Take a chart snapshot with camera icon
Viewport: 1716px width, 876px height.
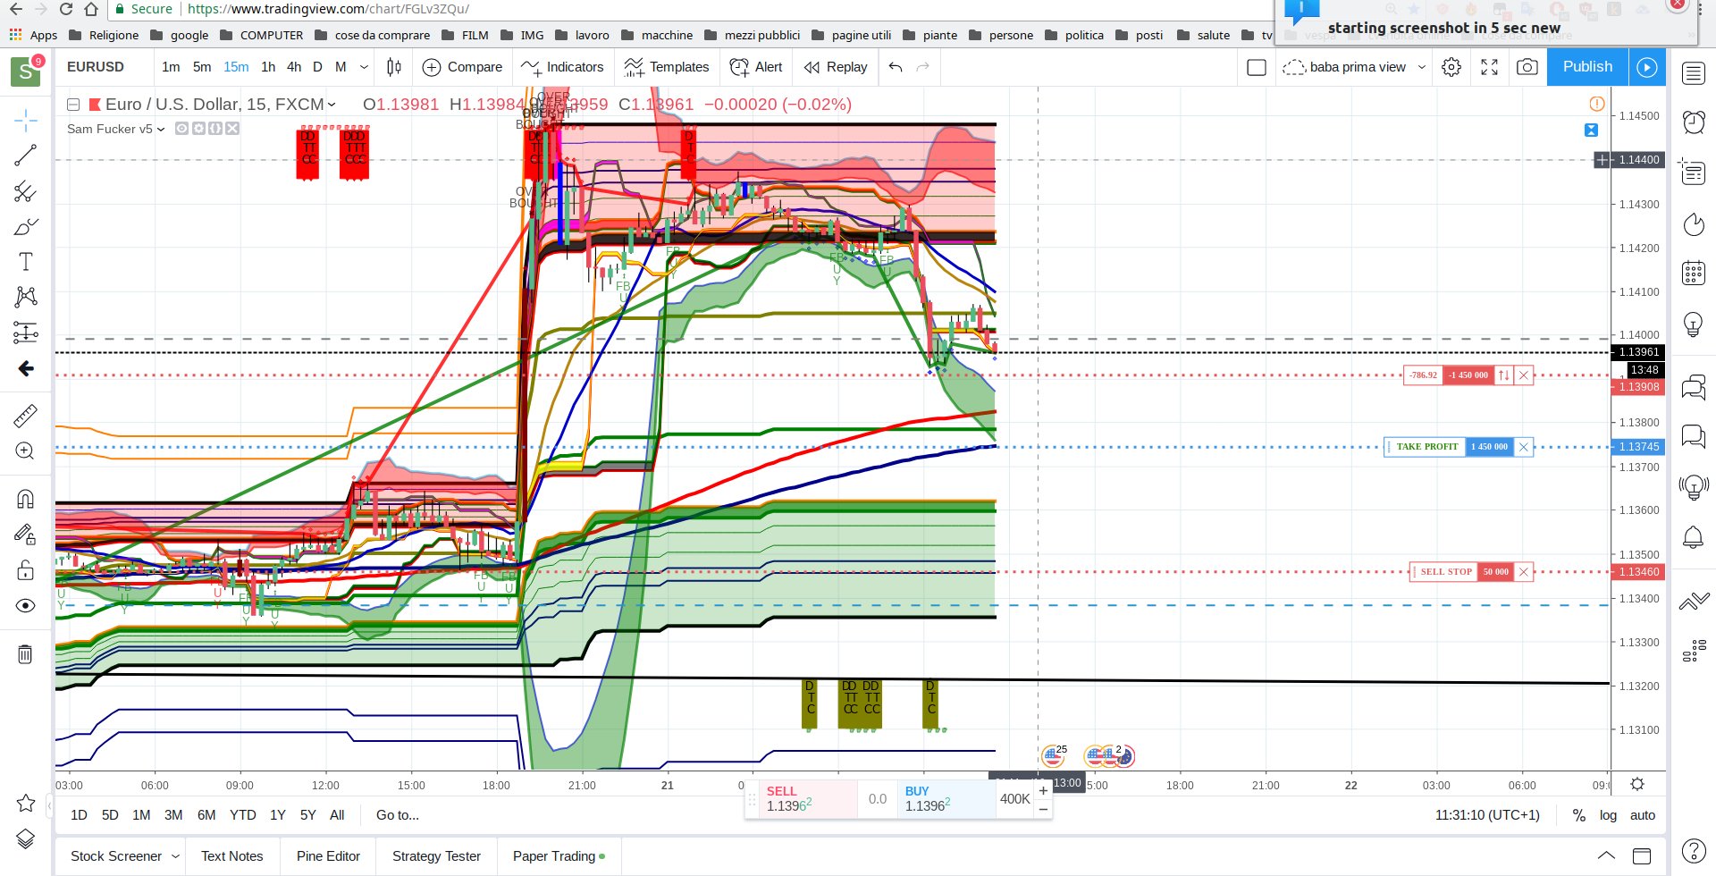tap(1527, 67)
